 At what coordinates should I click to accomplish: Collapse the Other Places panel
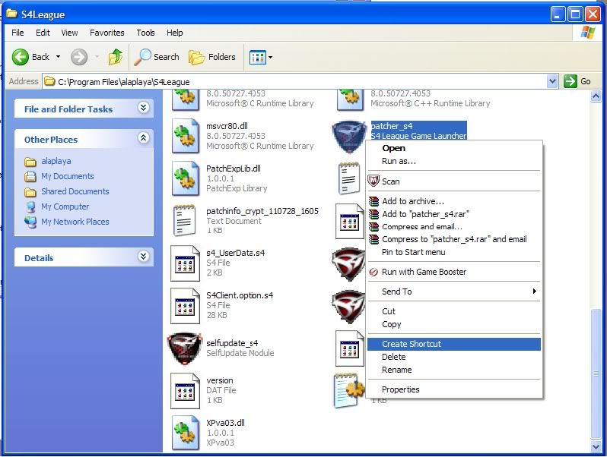[144, 137]
